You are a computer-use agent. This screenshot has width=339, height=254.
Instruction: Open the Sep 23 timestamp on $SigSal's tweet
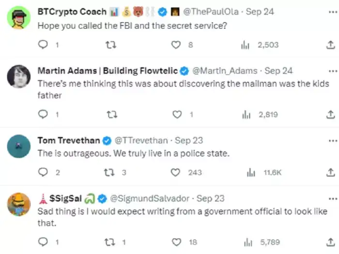211,198
